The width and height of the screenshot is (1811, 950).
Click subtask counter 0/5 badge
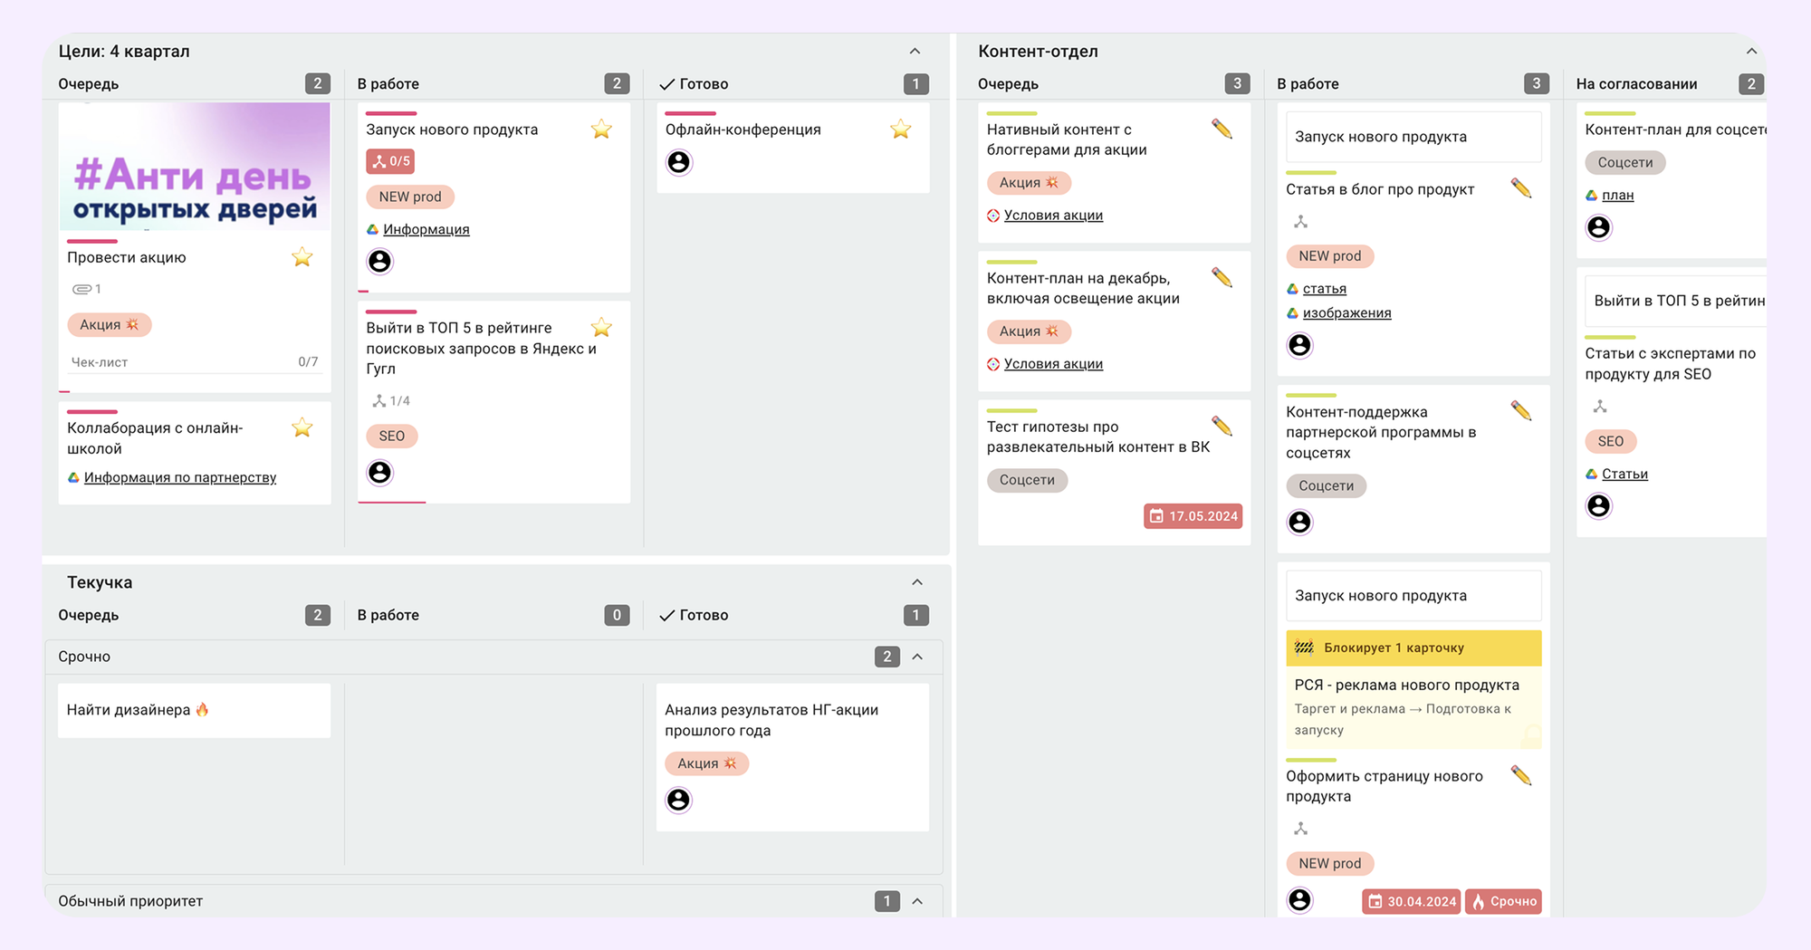pos(390,161)
